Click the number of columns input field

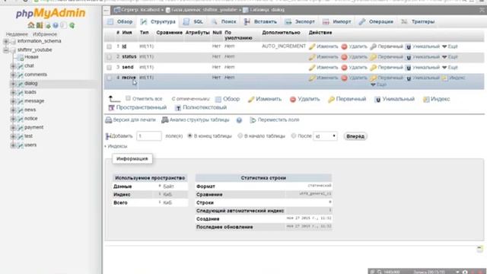[149, 136]
